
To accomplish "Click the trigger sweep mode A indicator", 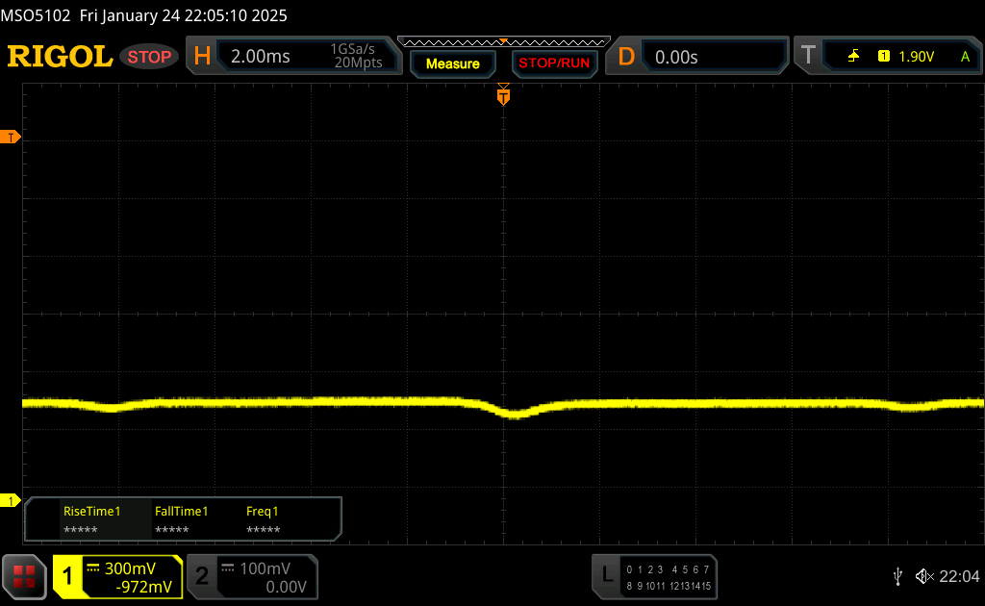I will 965,57.
